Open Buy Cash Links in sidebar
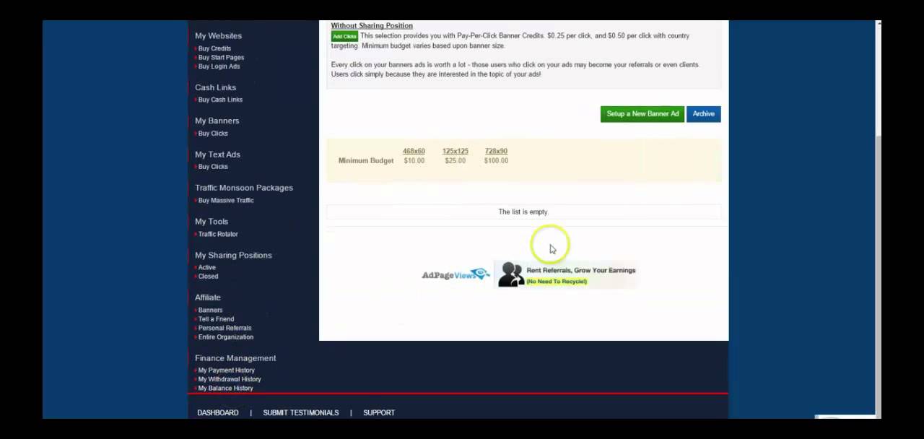Image resolution: width=924 pixels, height=439 pixels. [220, 100]
